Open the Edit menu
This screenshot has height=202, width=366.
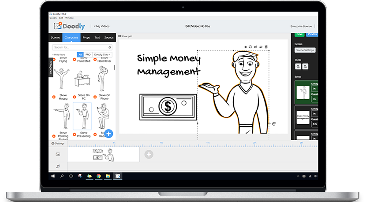click(x=61, y=18)
